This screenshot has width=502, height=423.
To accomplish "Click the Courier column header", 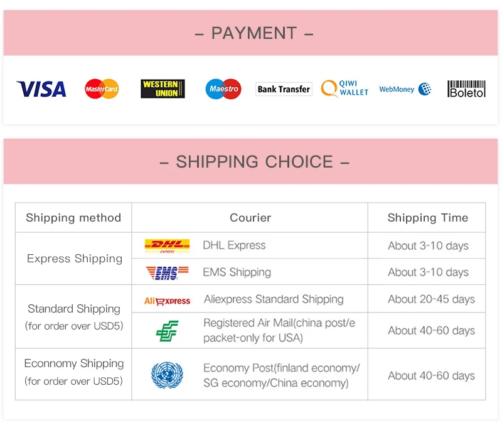I will pyautogui.click(x=250, y=218).
